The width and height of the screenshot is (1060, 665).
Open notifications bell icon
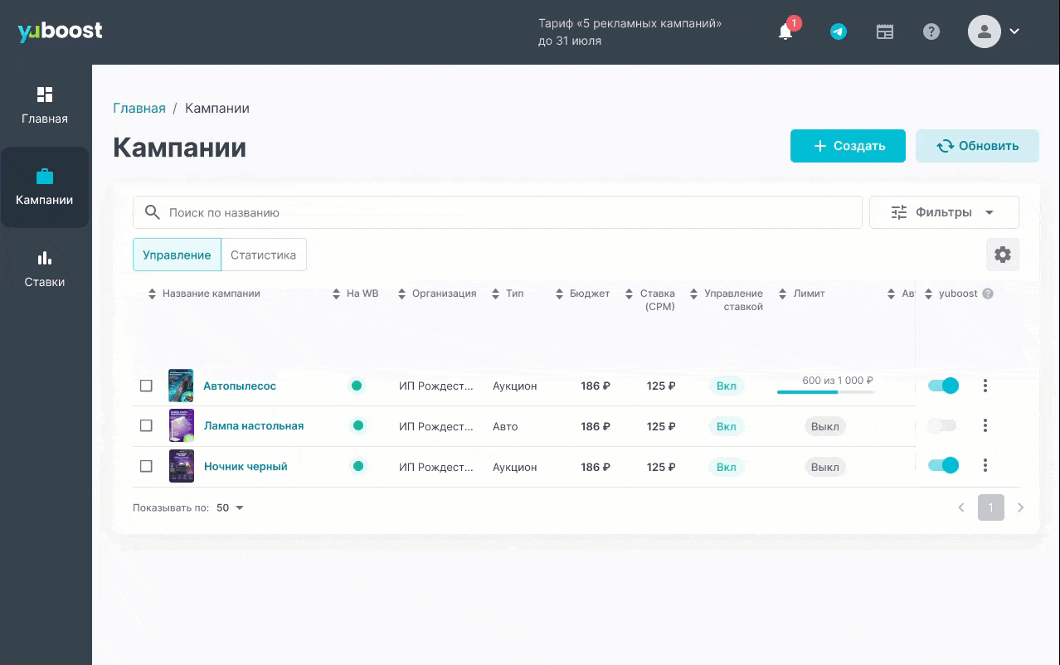(785, 32)
